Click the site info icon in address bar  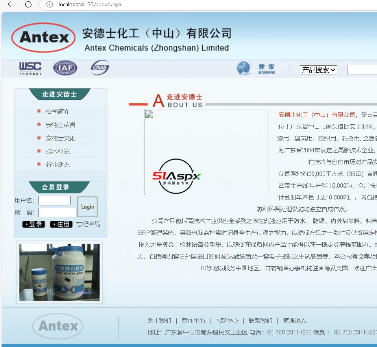[x=49, y=4]
